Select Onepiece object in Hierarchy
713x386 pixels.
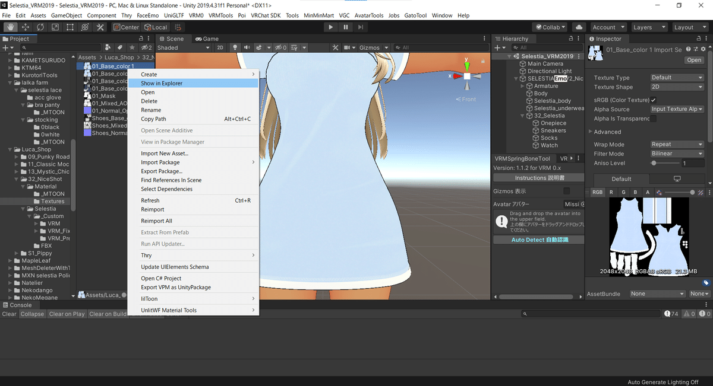(553, 123)
